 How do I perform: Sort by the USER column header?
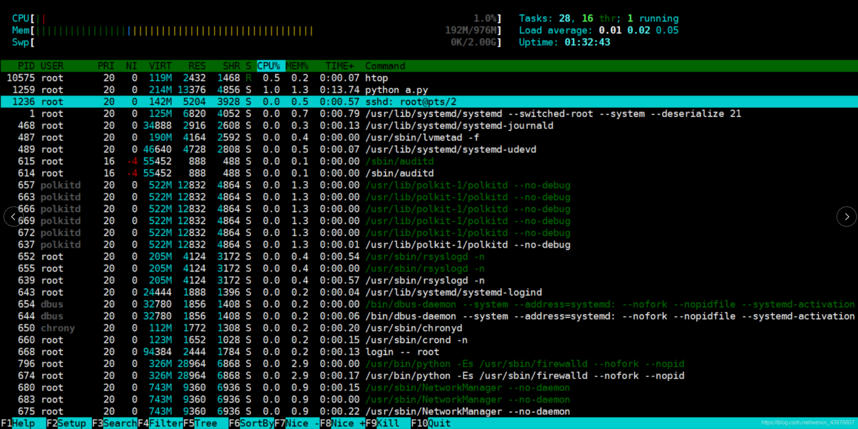coord(52,66)
